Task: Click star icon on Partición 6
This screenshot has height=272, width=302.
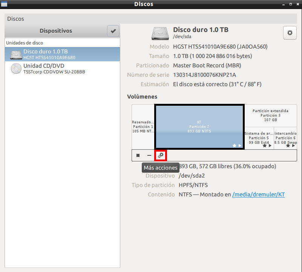Action: click(288, 146)
